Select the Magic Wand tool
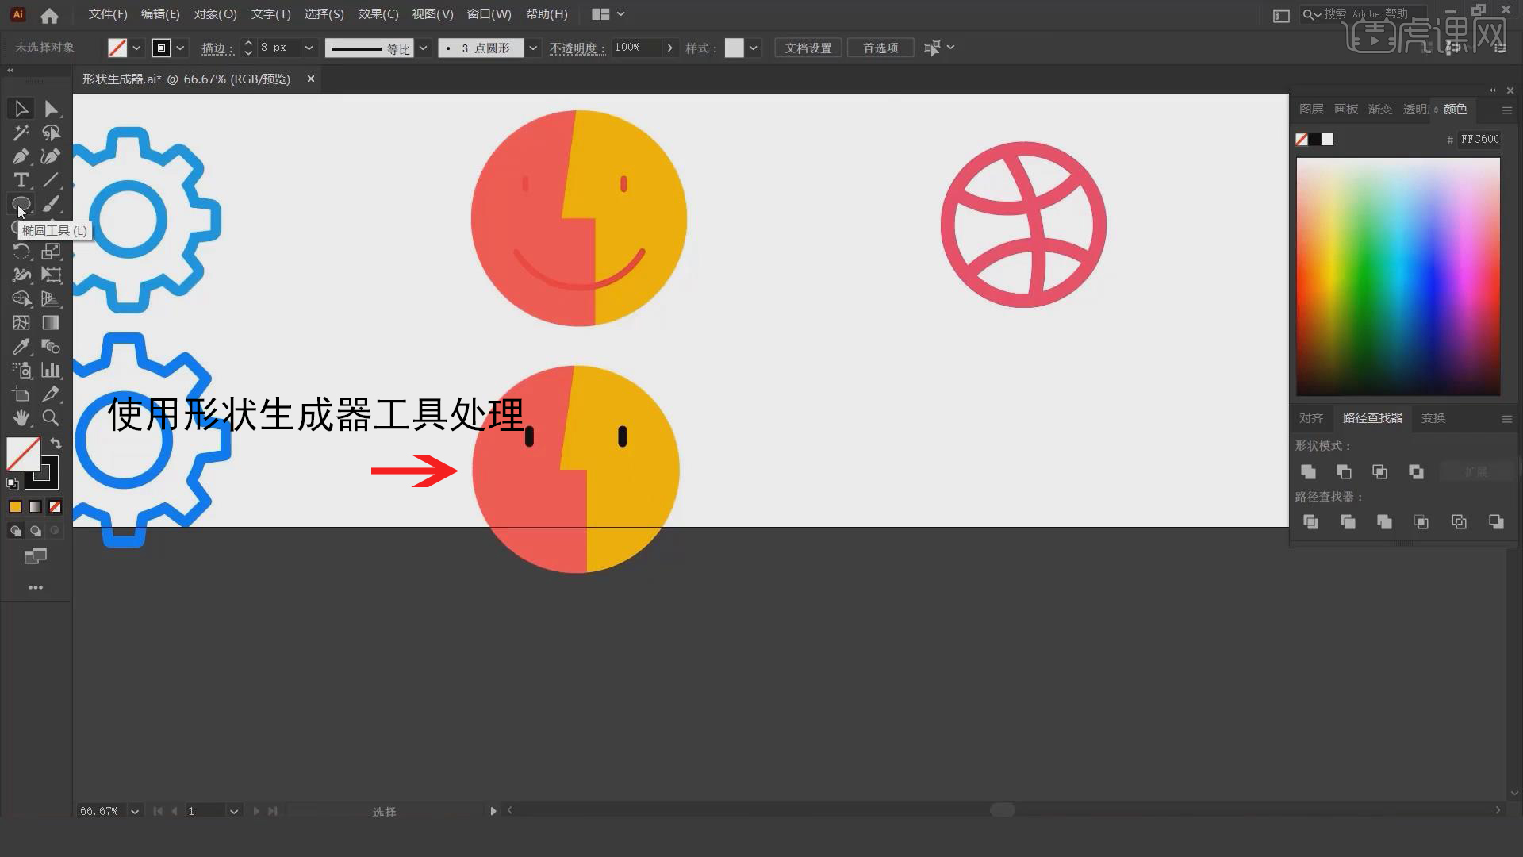 point(21,133)
